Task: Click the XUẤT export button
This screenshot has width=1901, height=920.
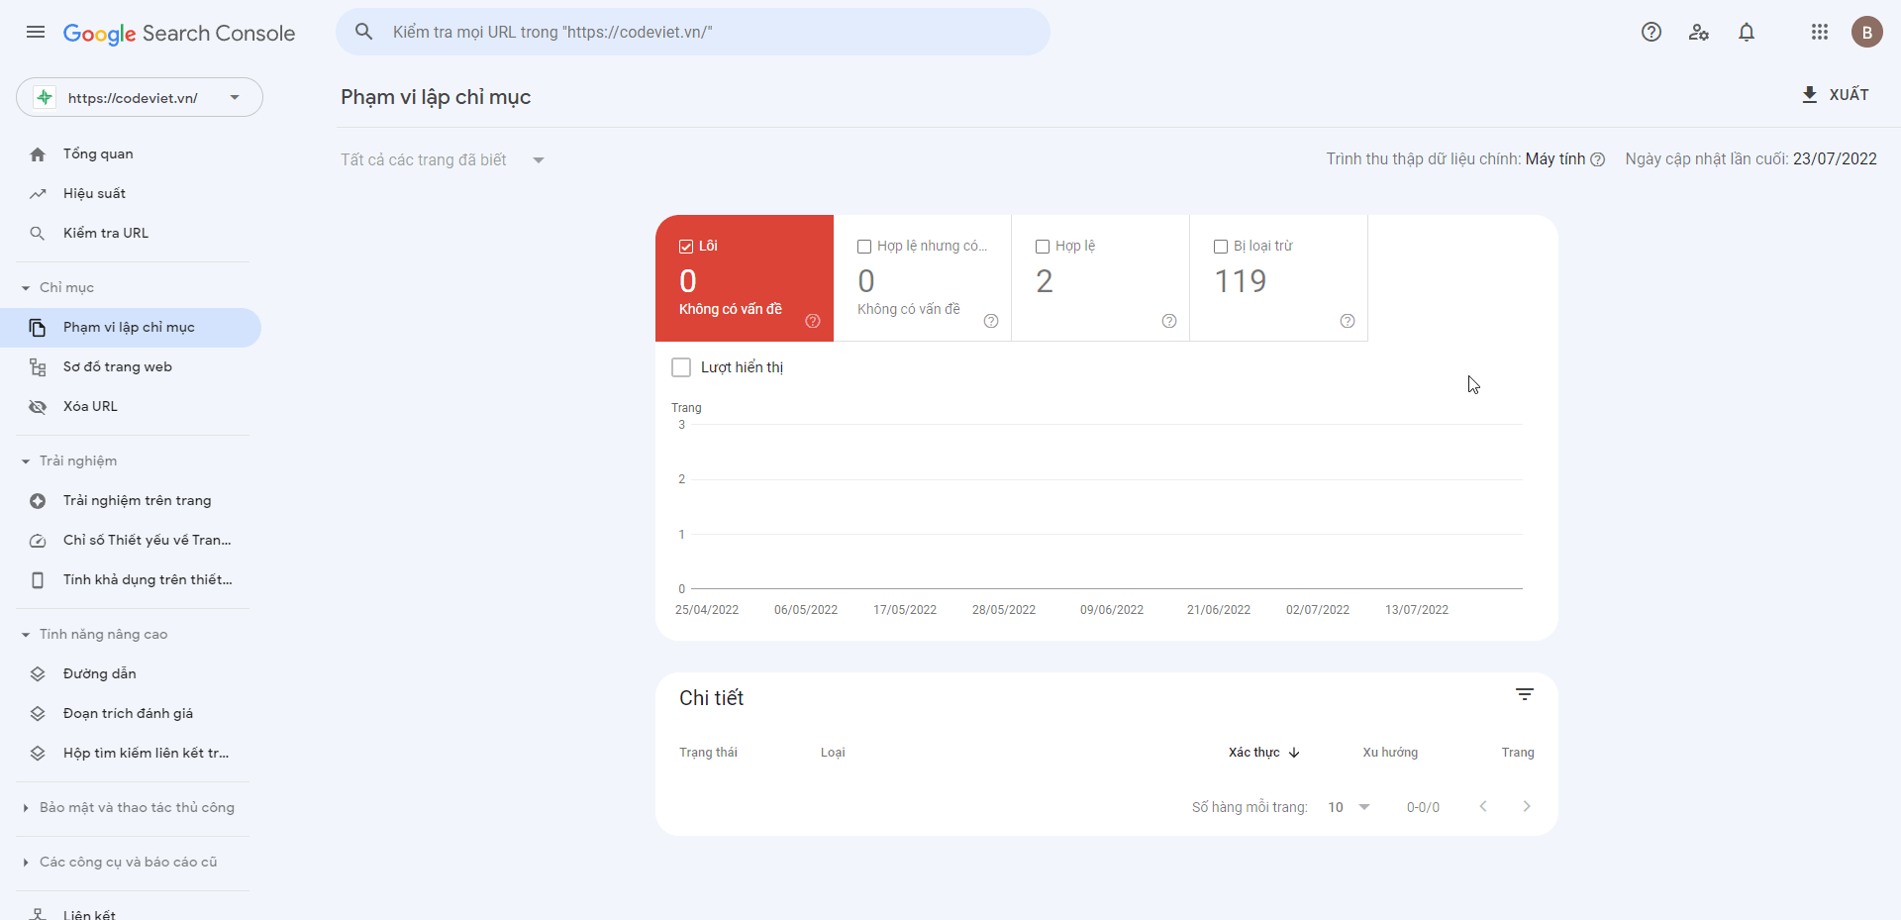Action: (x=1835, y=95)
